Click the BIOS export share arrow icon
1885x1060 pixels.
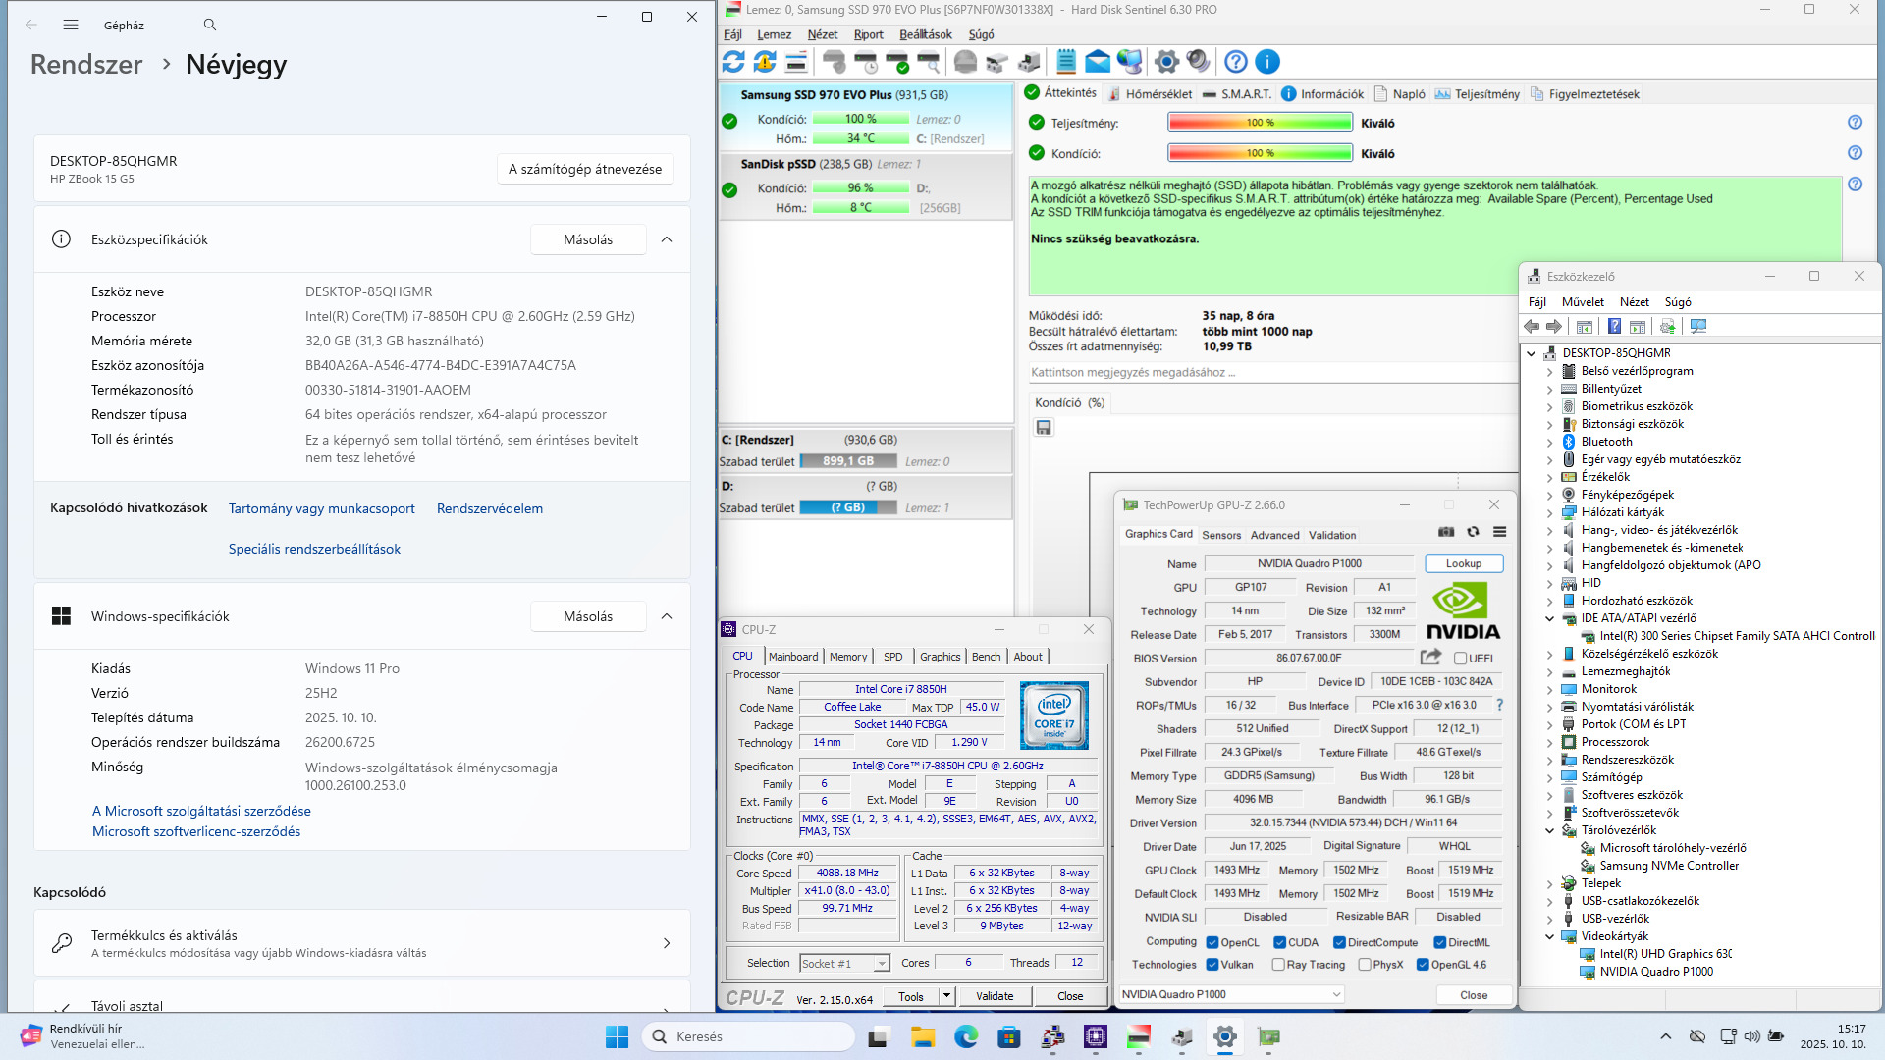[1430, 658]
